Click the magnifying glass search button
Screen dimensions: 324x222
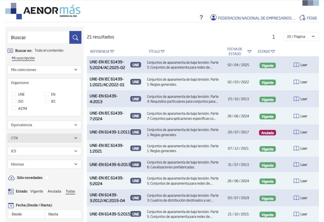point(75,37)
